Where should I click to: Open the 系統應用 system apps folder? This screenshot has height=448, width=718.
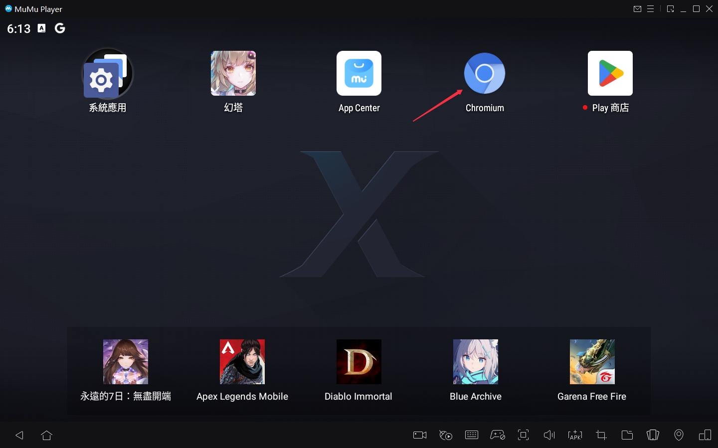point(108,73)
